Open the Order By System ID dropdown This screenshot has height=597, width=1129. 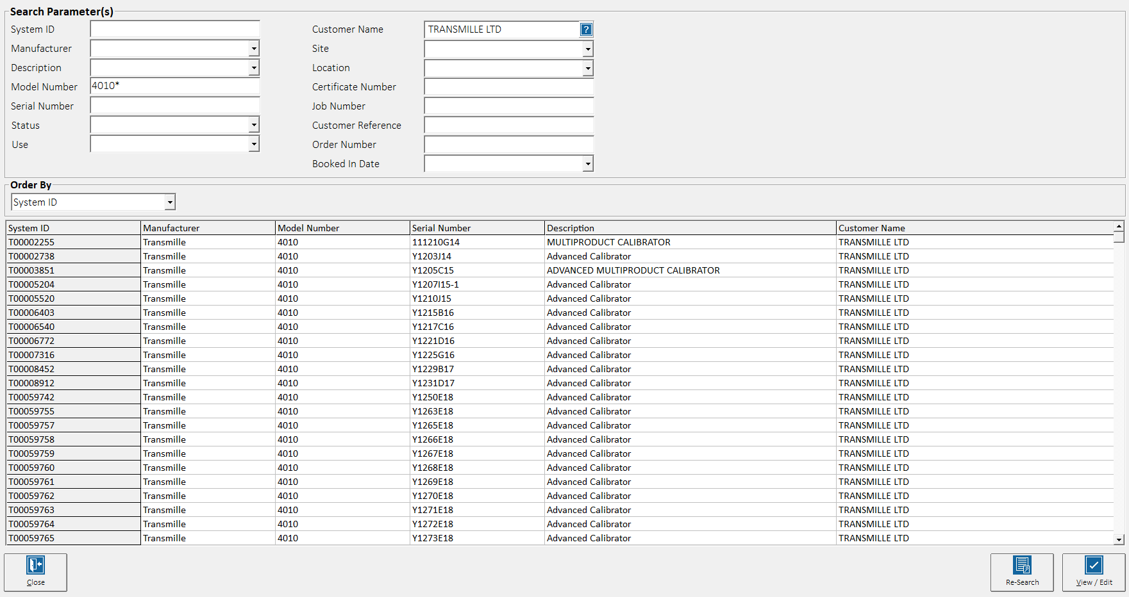[x=170, y=202]
